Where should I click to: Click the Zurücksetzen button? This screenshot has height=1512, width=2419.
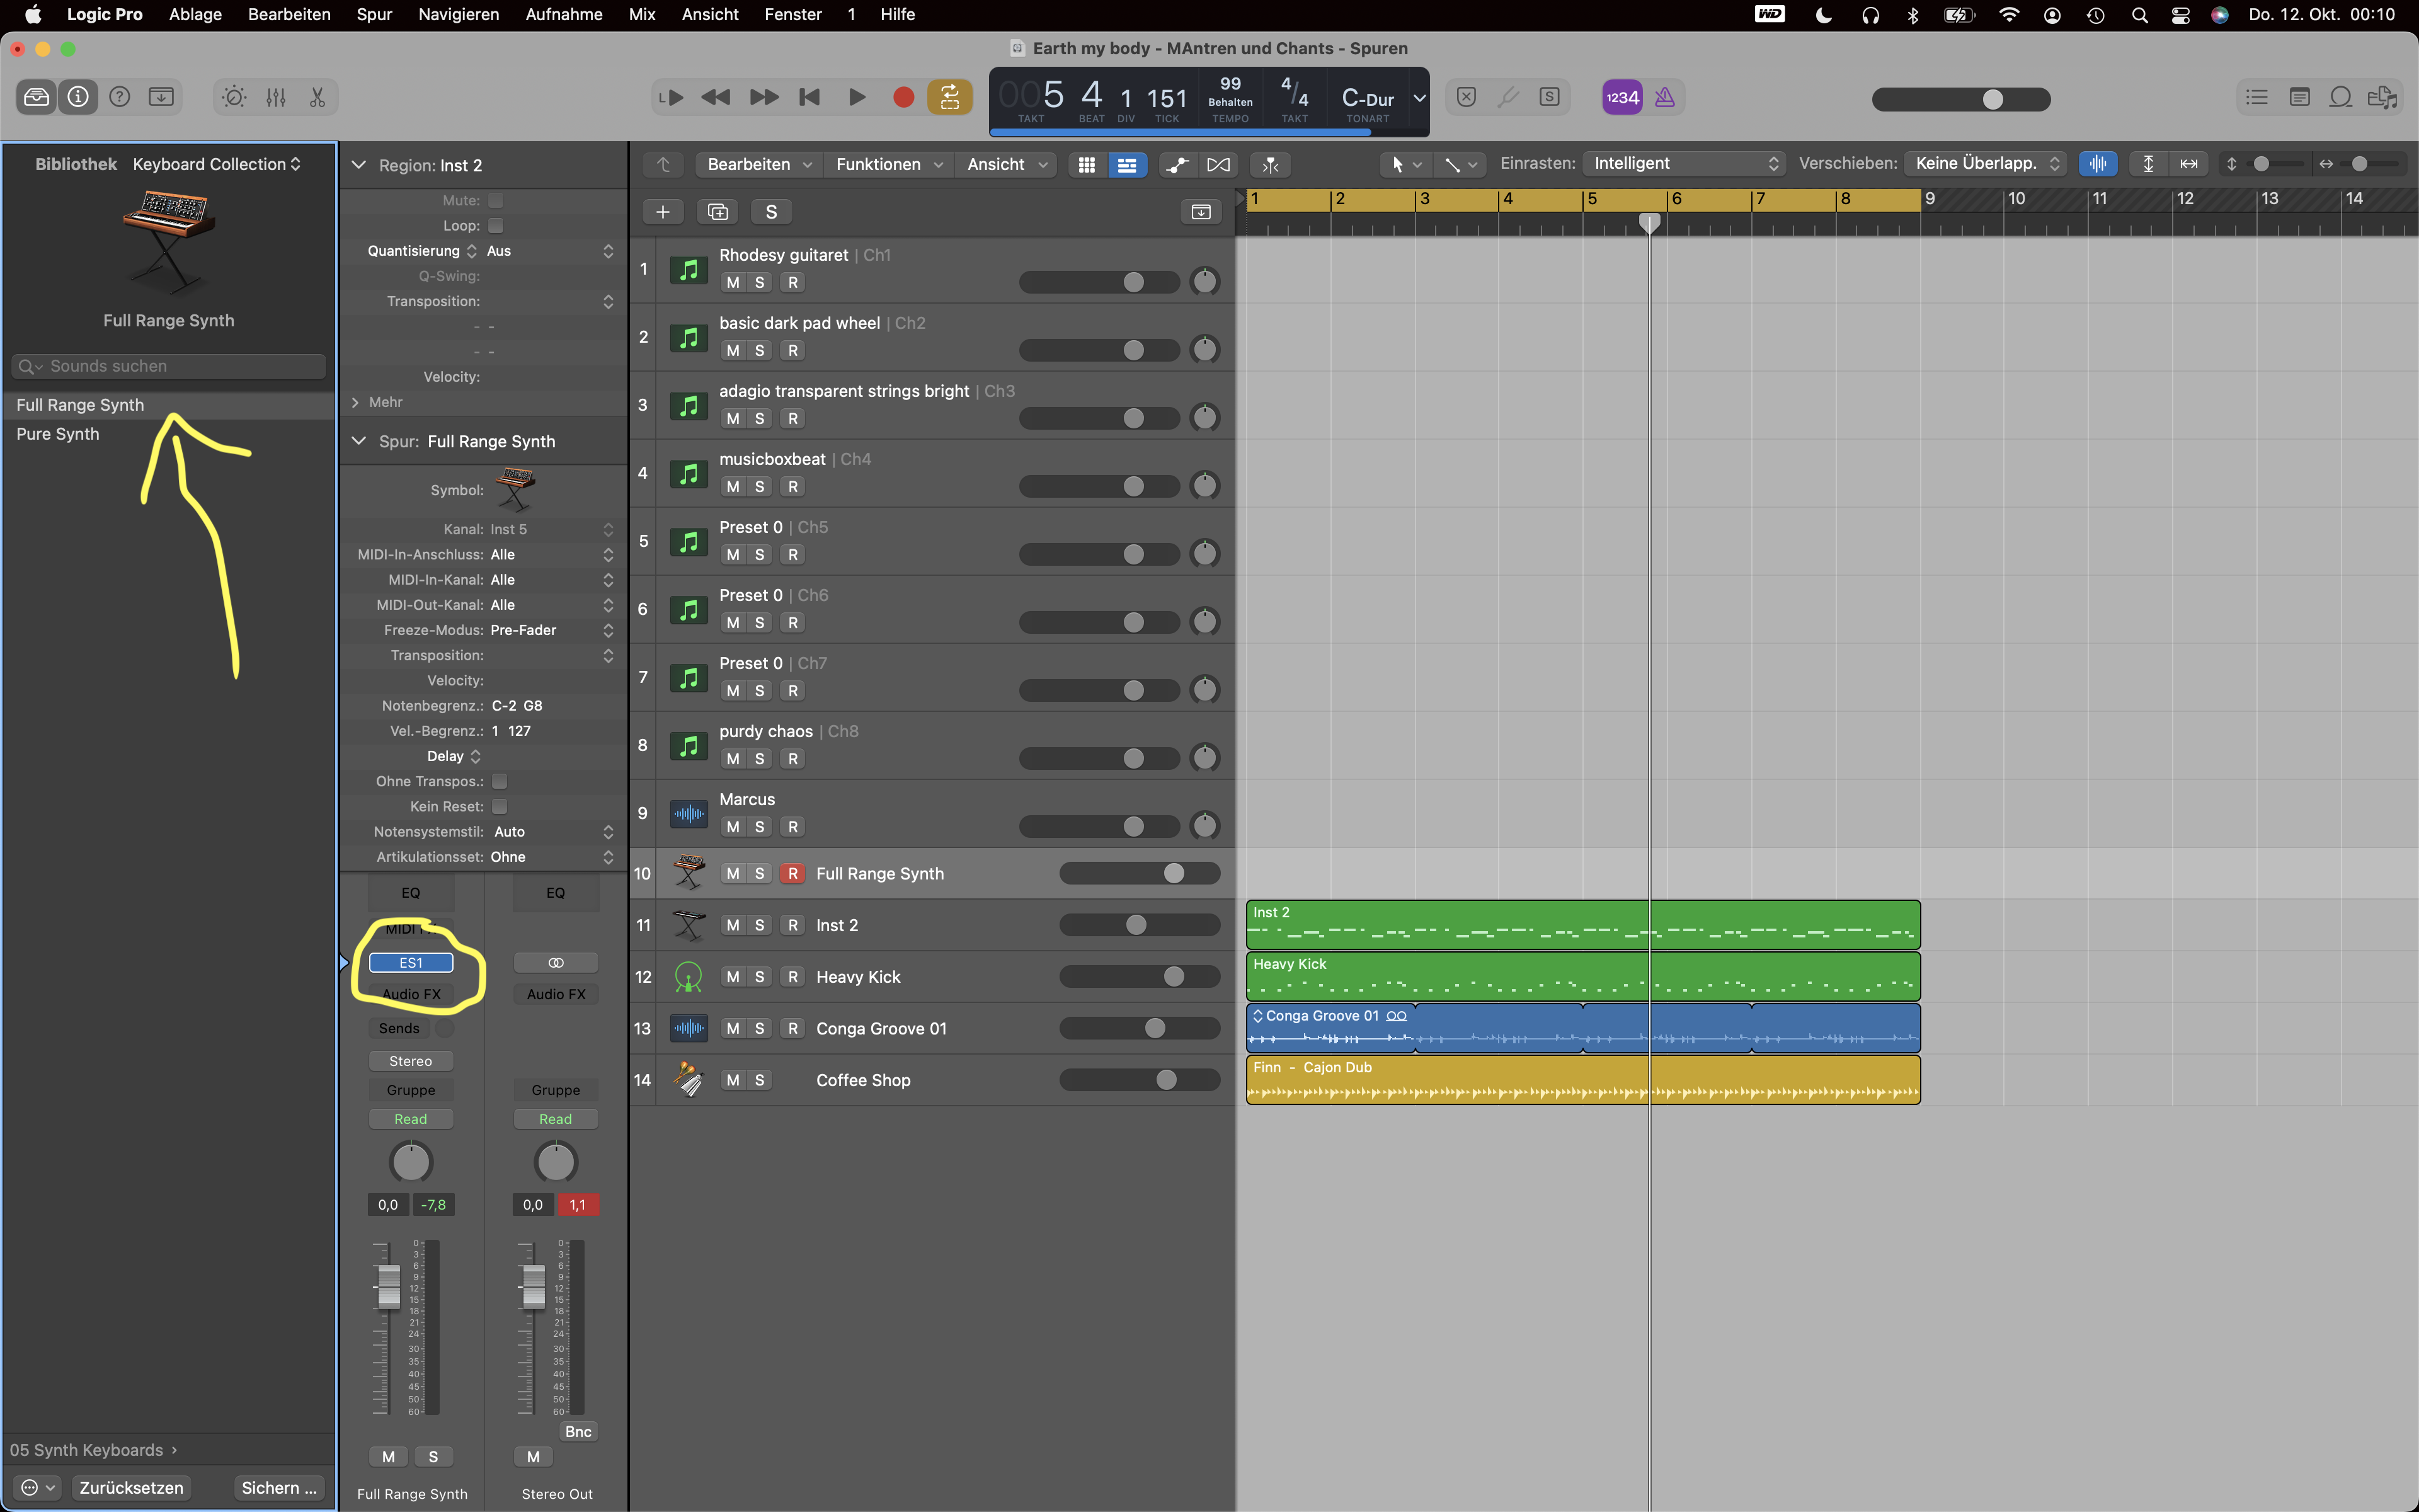click(x=131, y=1487)
